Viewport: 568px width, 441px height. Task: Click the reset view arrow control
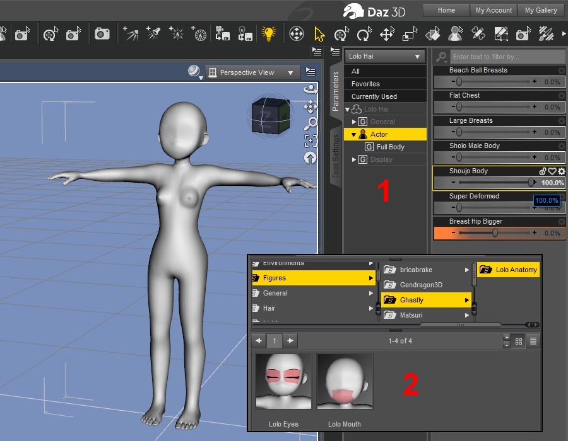310,157
